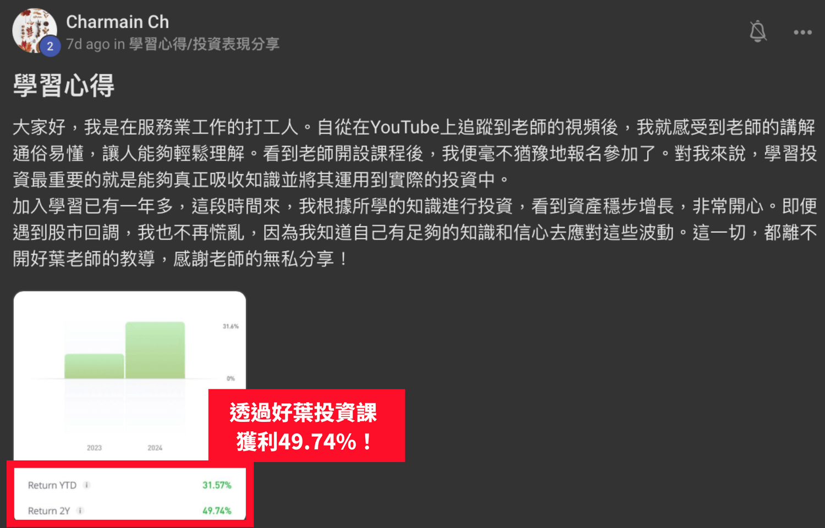Click the info icon beside Return YTD
The height and width of the screenshot is (528, 825).
coord(87,485)
